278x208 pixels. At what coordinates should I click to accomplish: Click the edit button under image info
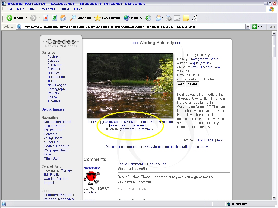181,84
